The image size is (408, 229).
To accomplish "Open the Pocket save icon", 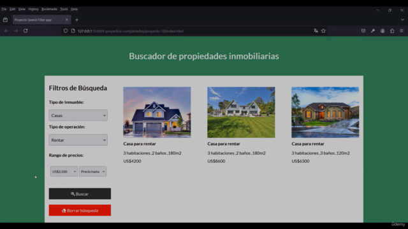I will [363, 31].
